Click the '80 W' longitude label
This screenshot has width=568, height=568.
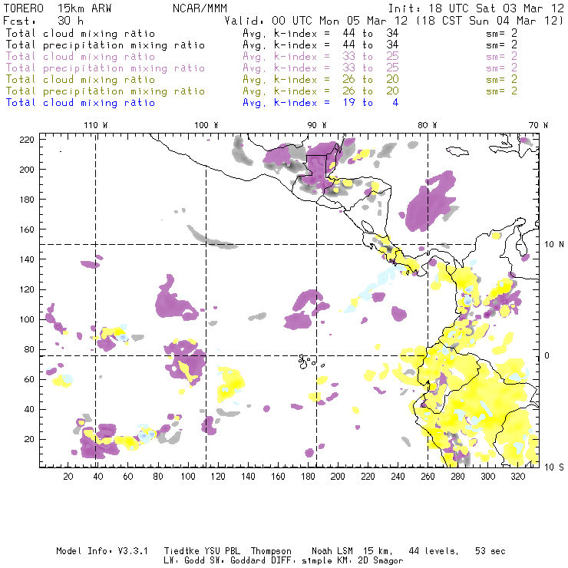pyautogui.click(x=427, y=125)
